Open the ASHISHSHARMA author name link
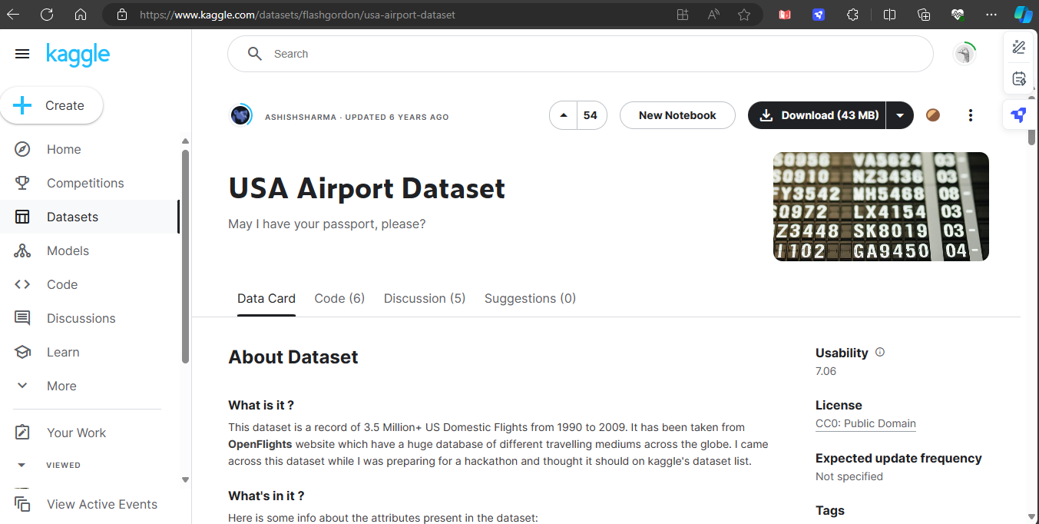This screenshot has height=524, width=1039. click(x=300, y=118)
